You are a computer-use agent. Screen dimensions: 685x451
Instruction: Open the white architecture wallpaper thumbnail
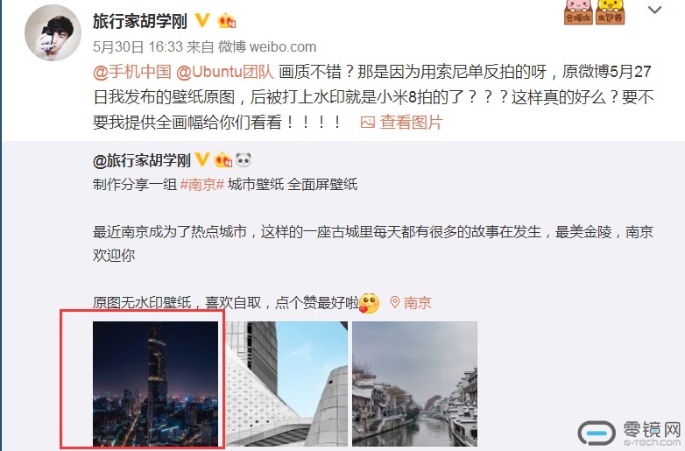[x=287, y=384]
